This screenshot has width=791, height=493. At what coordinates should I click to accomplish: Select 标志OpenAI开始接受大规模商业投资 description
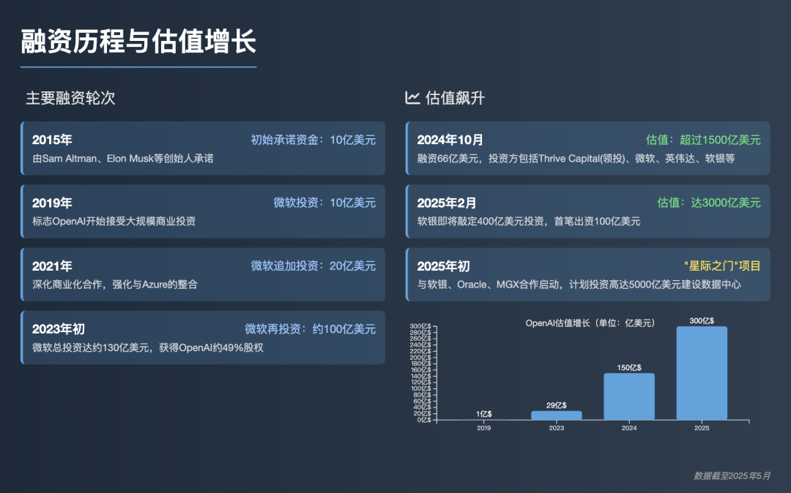[x=114, y=222]
